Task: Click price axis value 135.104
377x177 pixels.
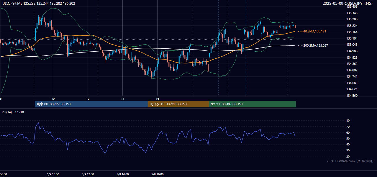Action: tap(352, 38)
